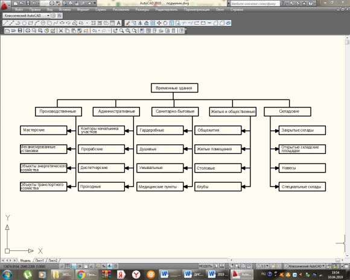Select the Circle drawing tool
Screen dimensions: 350x280
pos(43,23)
